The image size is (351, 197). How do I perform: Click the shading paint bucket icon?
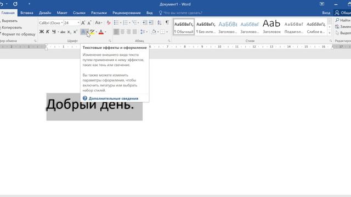point(154,32)
